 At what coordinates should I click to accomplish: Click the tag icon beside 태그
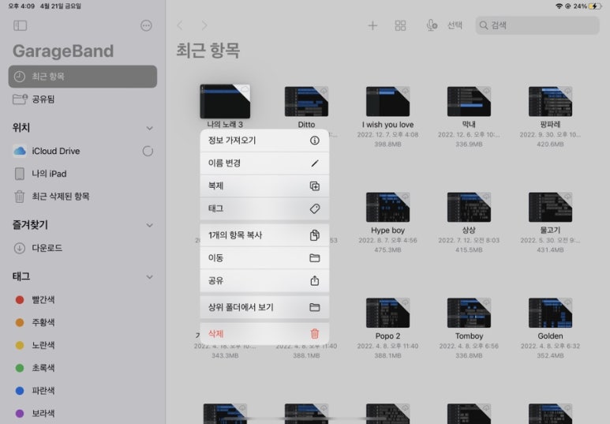(314, 208)
